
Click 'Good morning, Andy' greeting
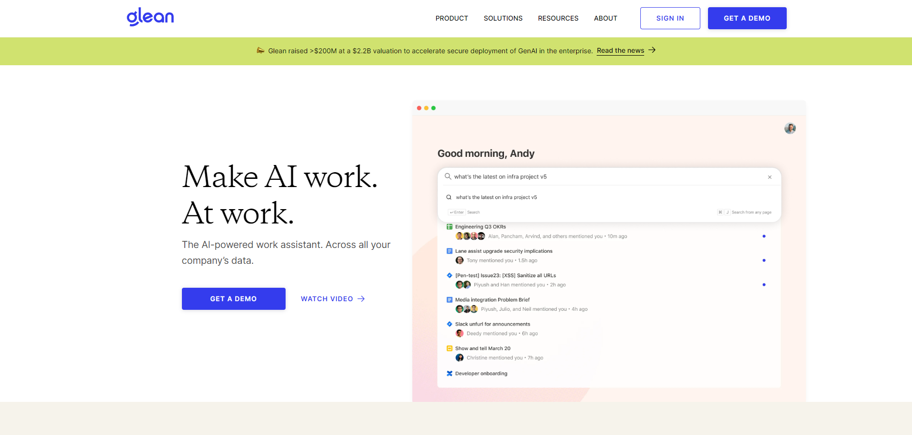pos(486,153)
